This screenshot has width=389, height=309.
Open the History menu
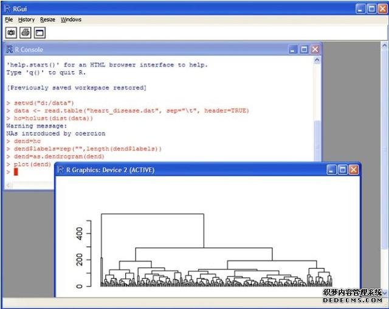pos(26,19)
